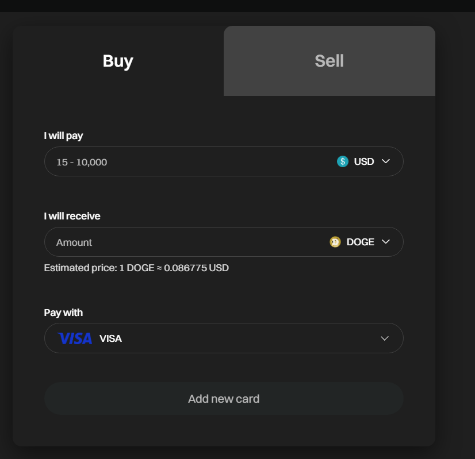475x459 pixels.
Task: Click the blue VISA logo
Action: click(75, 338)
